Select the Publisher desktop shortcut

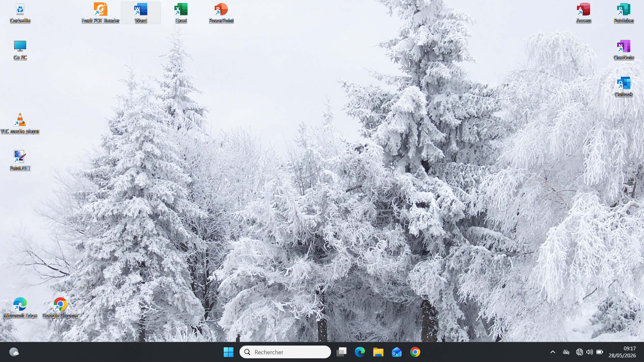(x=624, y=13)
